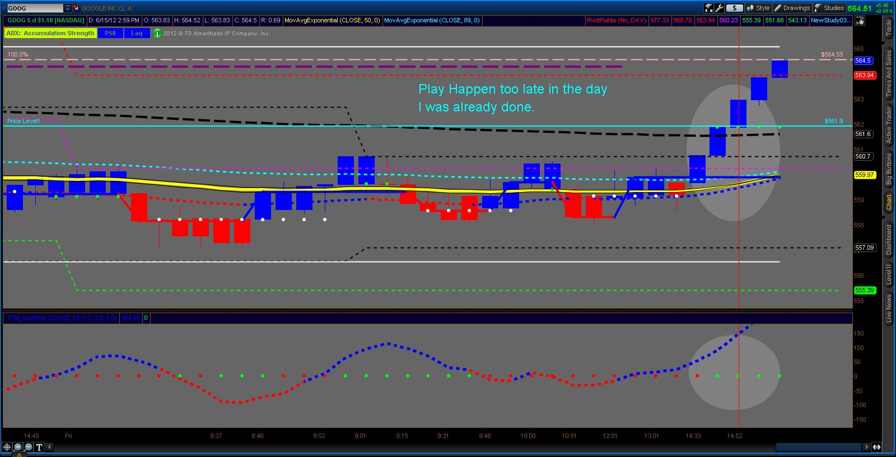Toggle the dollar sign button
Image resolution: width=896 pixels, height=457 pixels.
(x=734, y=8)
